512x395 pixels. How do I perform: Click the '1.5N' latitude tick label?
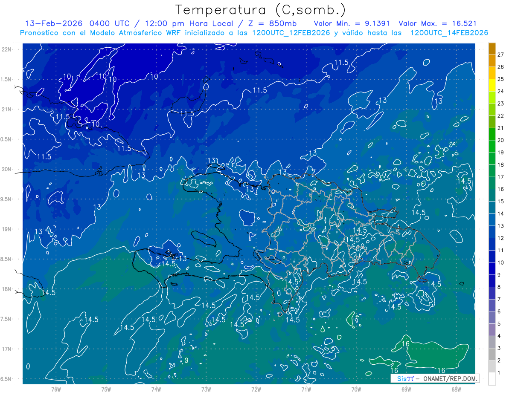tap(6, 79)
